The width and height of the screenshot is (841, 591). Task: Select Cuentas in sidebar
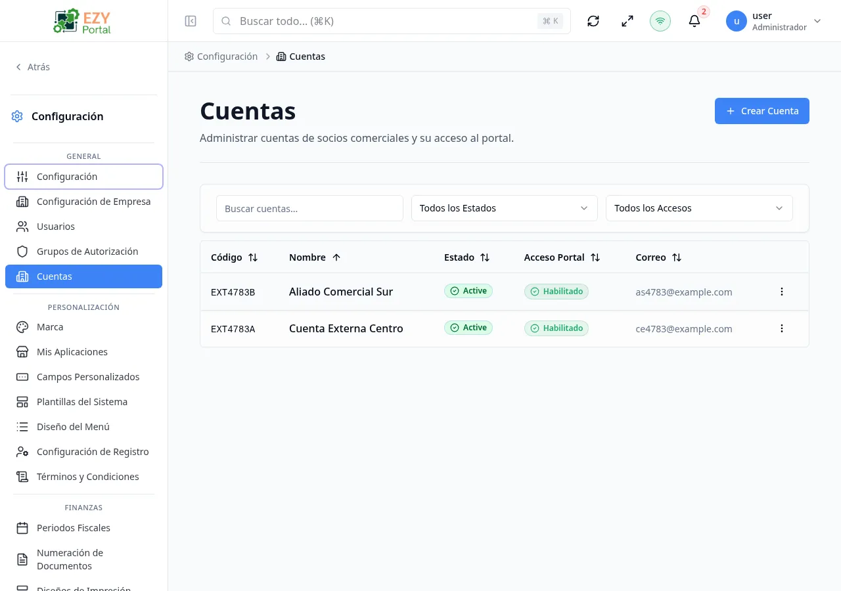(83, 276)
